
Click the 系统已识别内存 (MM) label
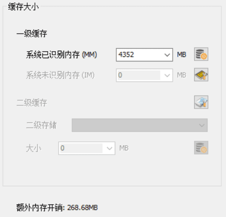click(x=61, y=55)
